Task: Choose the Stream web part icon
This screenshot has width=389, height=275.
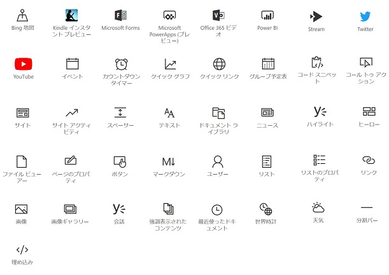Action: pyautogui.click(x=316, y=17)
